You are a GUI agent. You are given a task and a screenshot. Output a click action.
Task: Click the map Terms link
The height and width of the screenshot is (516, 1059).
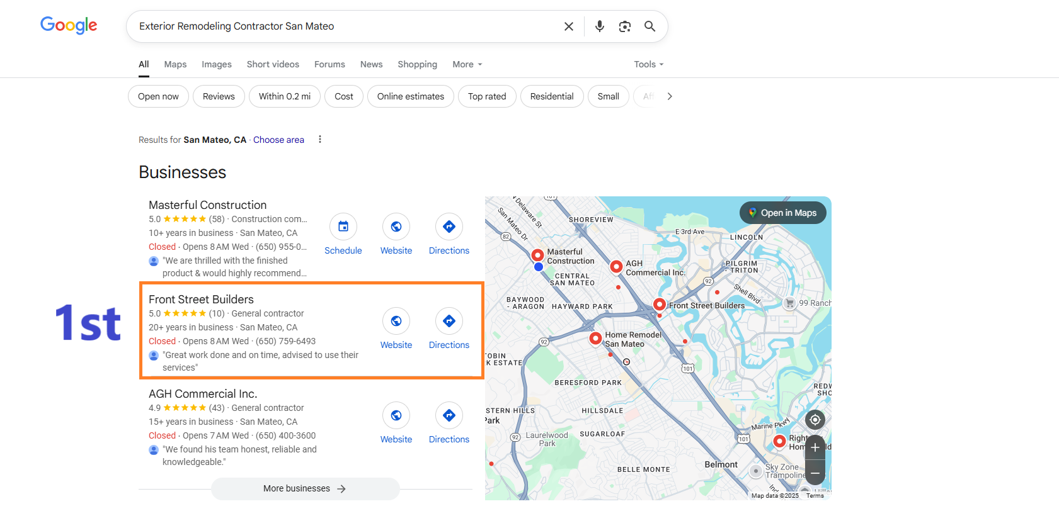815,496
